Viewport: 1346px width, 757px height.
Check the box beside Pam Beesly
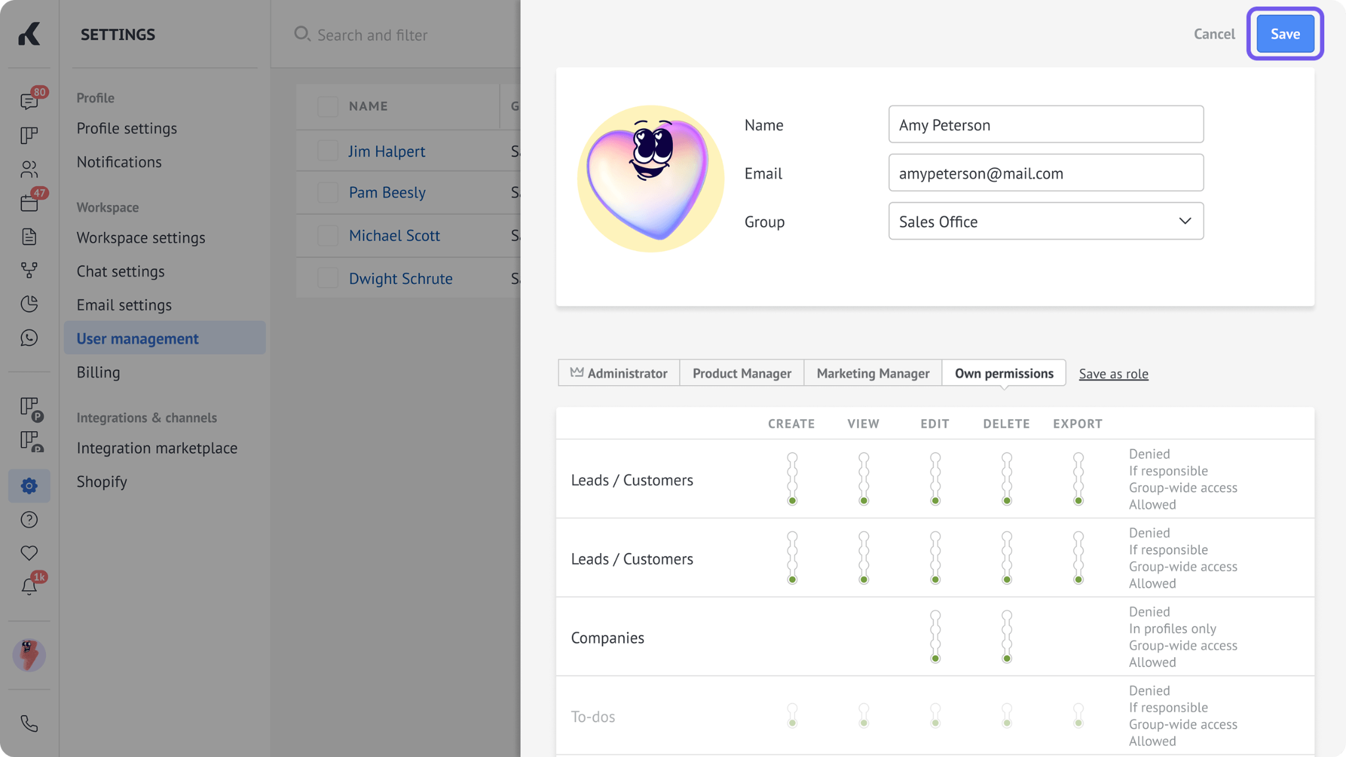(328, 193)
